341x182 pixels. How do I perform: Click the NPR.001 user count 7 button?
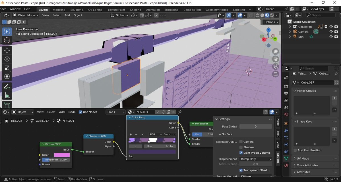[158, 112]
